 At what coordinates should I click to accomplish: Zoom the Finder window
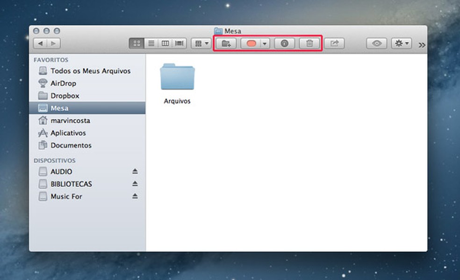57,31
